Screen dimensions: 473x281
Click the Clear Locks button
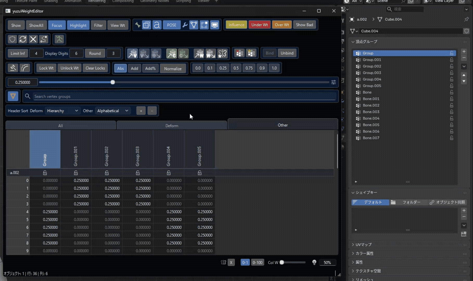click(x=95, y=68)
